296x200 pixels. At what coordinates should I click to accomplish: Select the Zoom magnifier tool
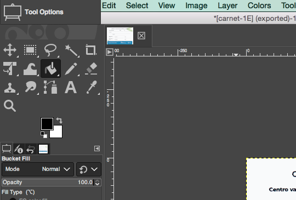10,106
